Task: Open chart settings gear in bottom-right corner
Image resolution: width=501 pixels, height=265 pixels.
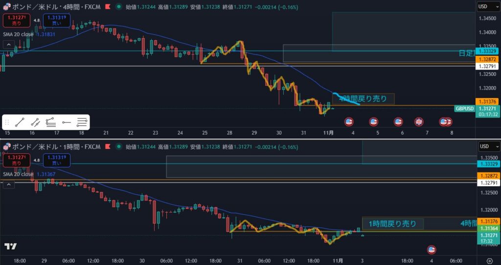Action: click(489, 261)
